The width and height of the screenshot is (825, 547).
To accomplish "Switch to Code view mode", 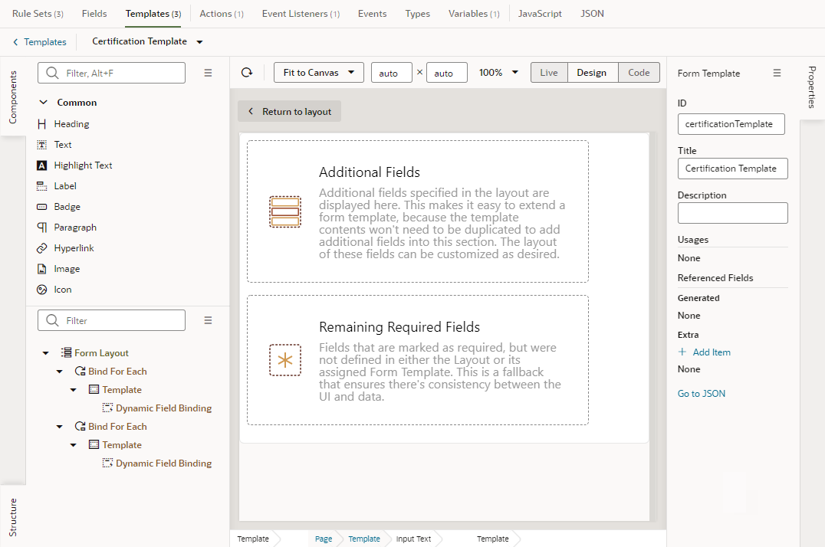I will [639, 71].
